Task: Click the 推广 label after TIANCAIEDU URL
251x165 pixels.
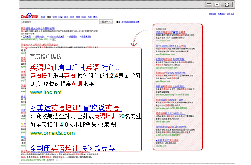Action: click(54, 39)
